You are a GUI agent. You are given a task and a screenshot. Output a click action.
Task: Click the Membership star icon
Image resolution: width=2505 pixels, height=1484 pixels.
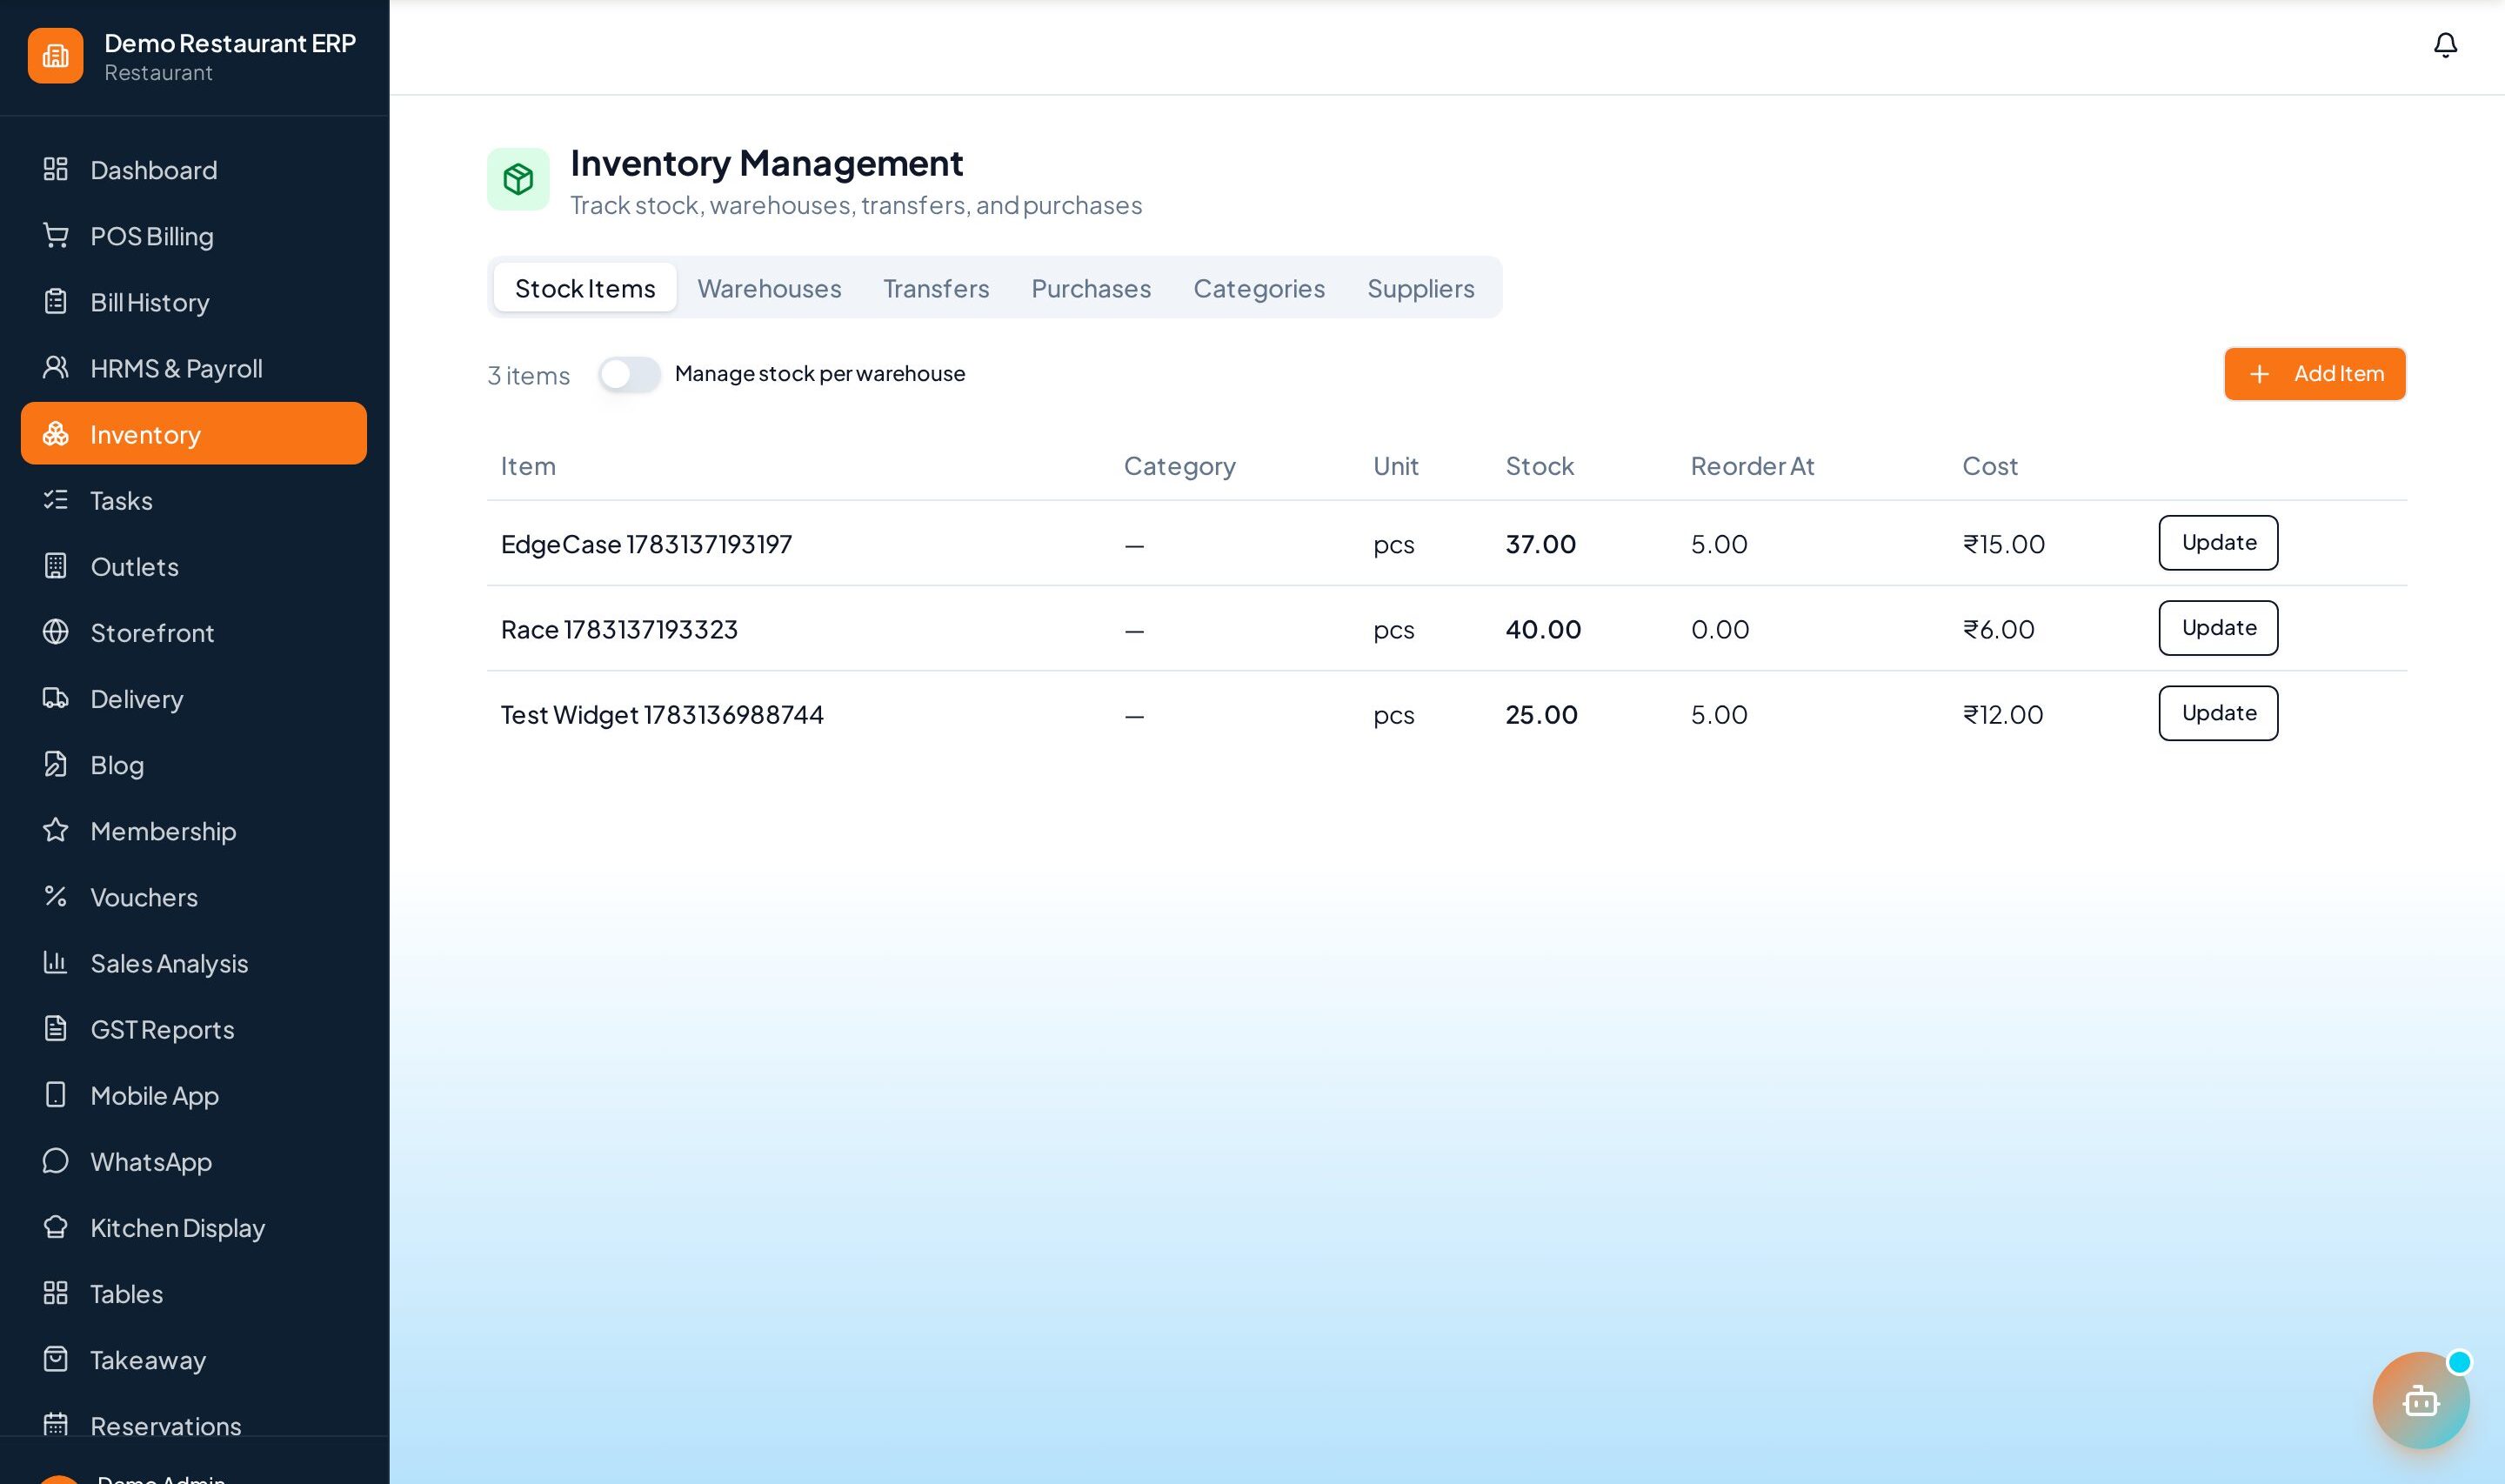pos(56,830)
